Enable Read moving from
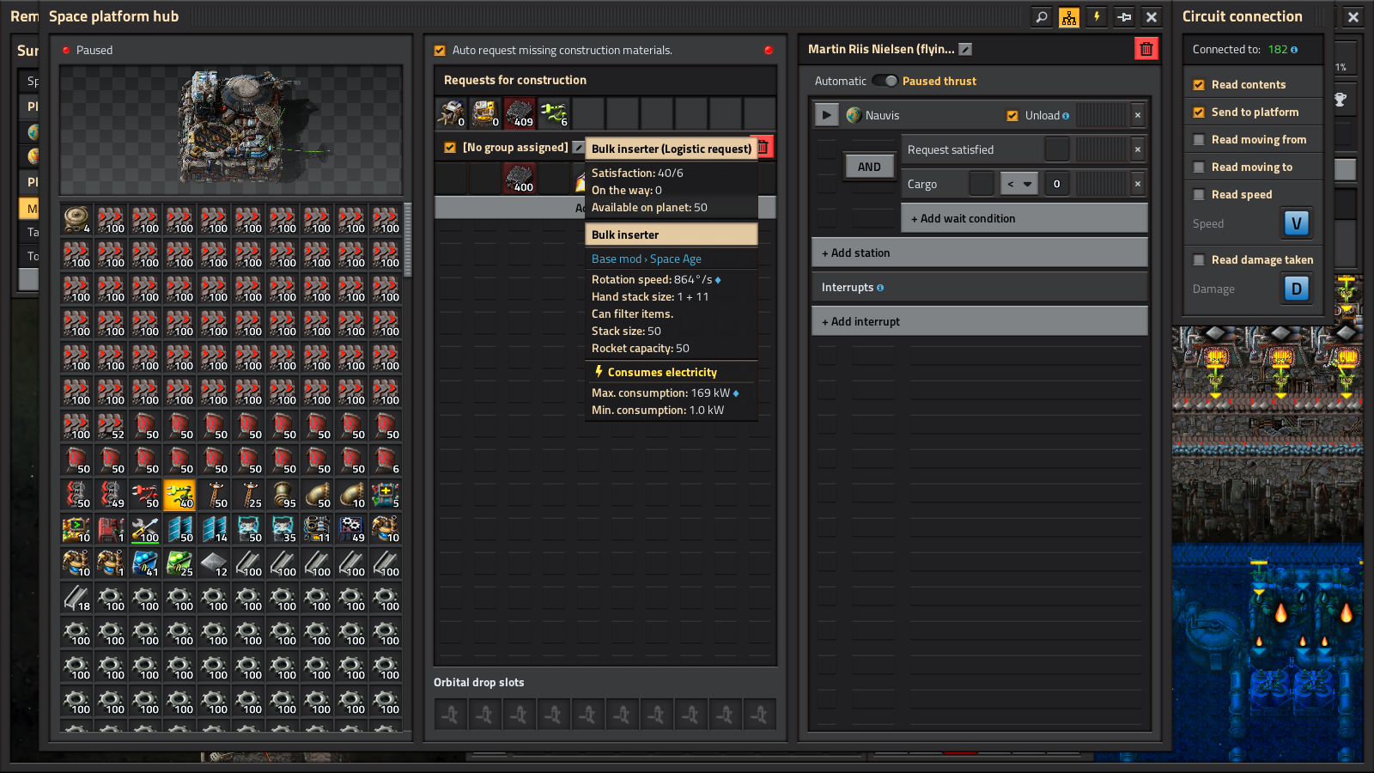This screenshot has width=1374, height=773. point(1199,140)
